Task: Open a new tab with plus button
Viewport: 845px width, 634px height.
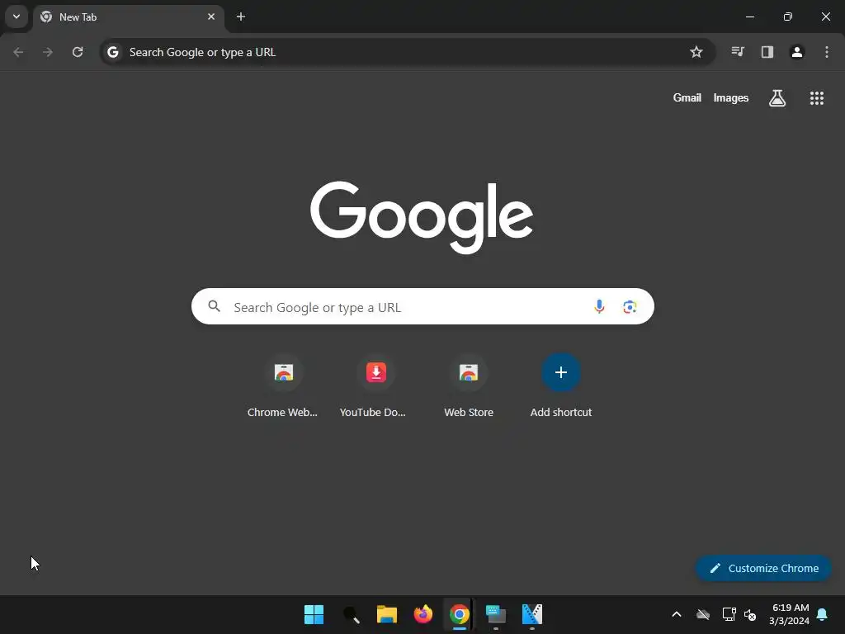Action: [x=241, y=17]
